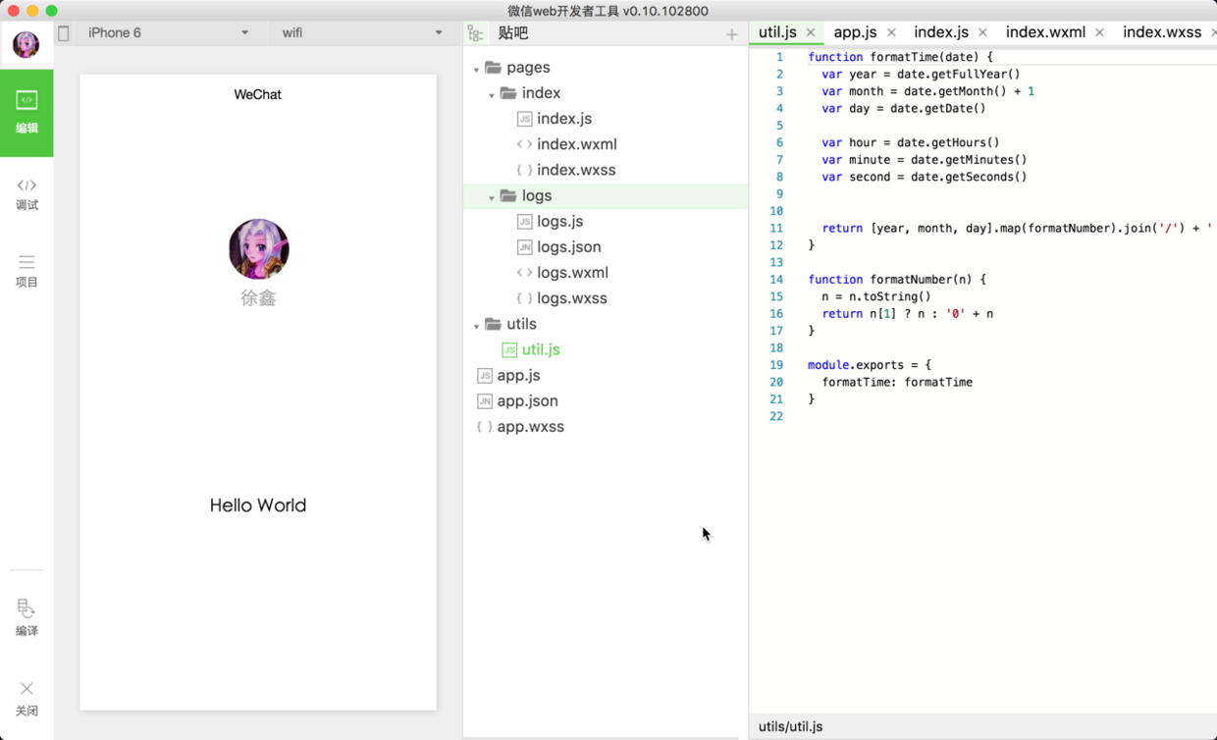Click the 徐鑫 nickname in simulator

pos(258,298)
